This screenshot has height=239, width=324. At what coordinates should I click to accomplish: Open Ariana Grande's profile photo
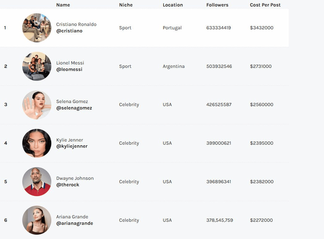tap(37, 220)
